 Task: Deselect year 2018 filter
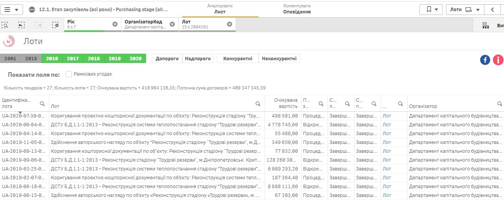pyautogui.click(x=93, y=59)
